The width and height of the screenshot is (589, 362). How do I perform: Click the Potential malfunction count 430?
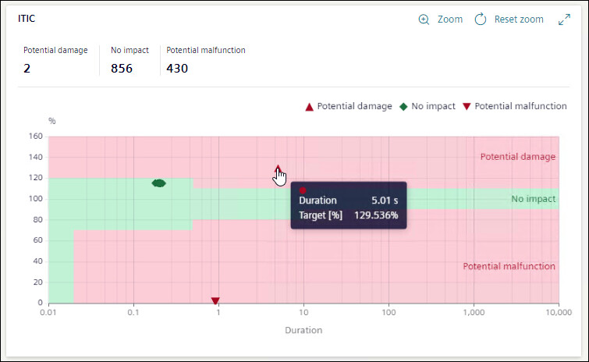coord(177,69)
